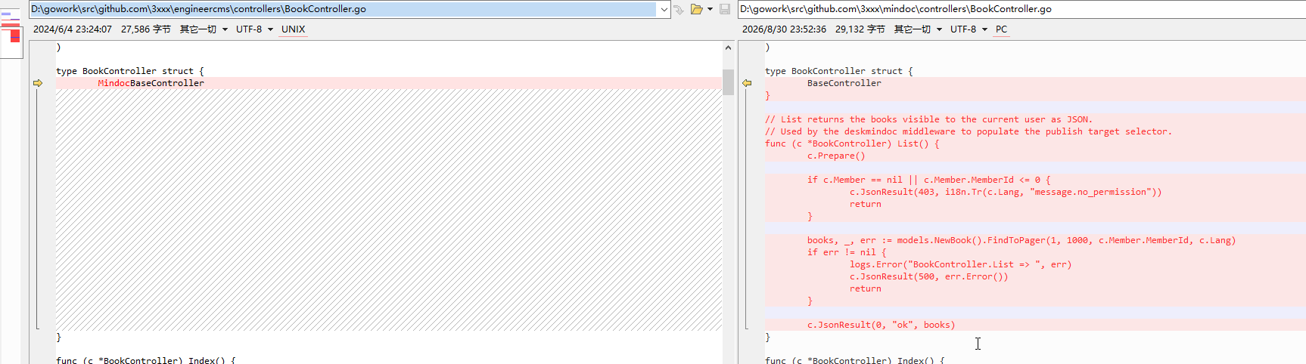
Task: Click the right timestamp 2026/8/30 23:52:36
Action: (x=784, y=29)
